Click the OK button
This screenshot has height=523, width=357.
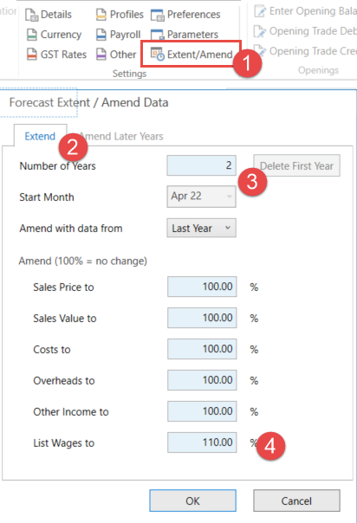click(193, 500)
